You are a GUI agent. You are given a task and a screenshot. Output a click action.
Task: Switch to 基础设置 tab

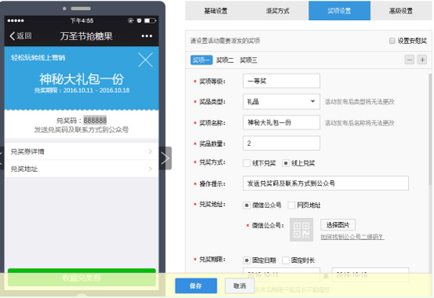pos(216,11)
